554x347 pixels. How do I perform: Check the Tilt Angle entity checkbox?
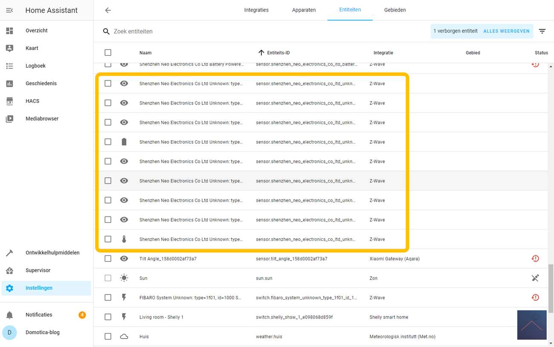point(108,258)
